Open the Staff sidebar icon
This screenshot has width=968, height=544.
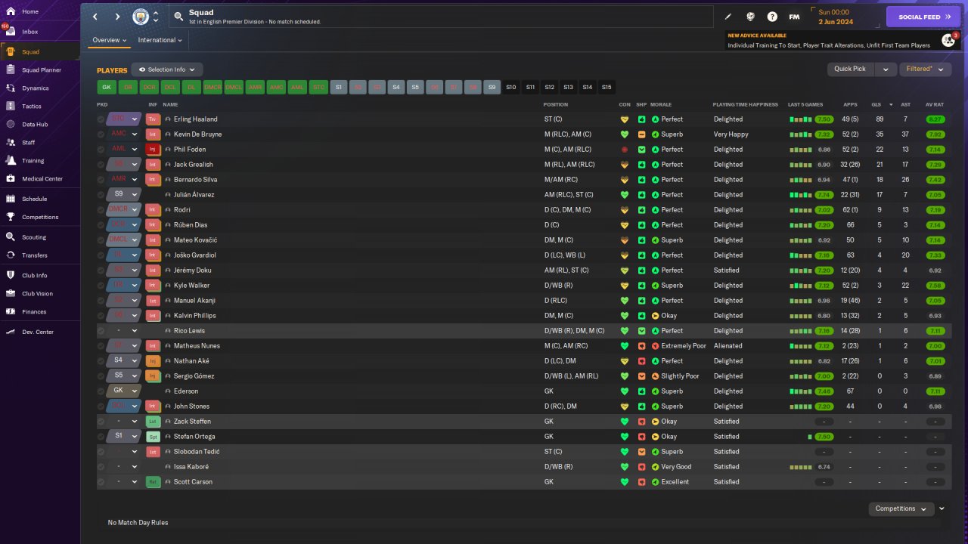[11, 142]
